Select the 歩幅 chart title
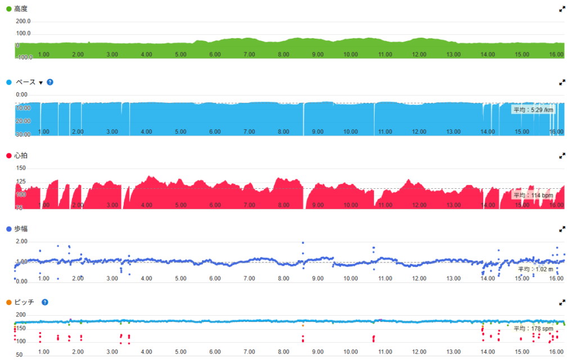The width and height of the screenshot is (576, 363). (21, 229)
